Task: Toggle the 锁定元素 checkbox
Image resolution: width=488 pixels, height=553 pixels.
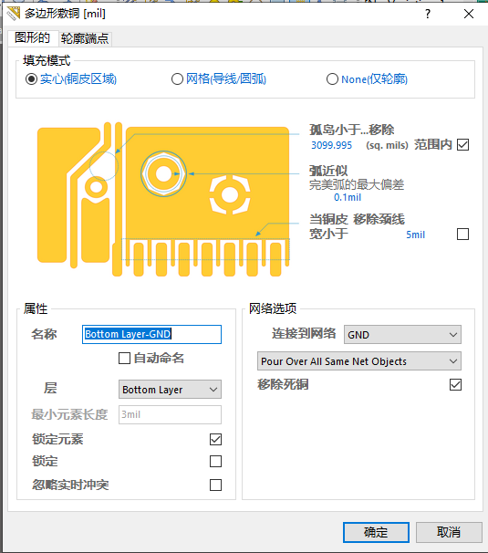Action: pos(215,440)
